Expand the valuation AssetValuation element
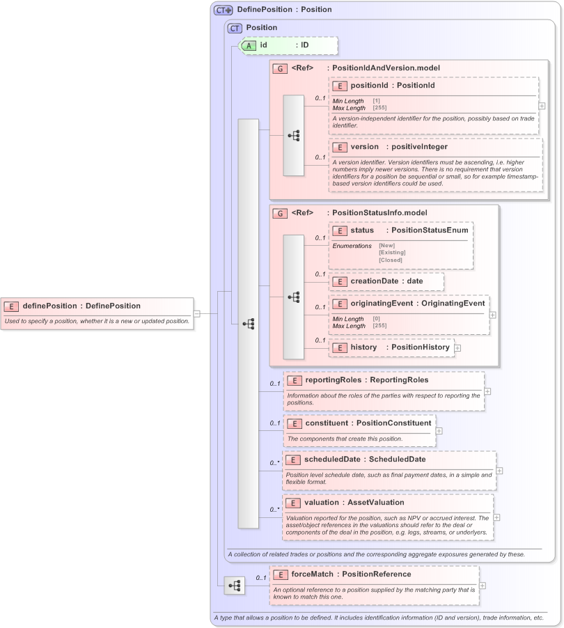This screenshot has height=628, width=564. point(496,517)
